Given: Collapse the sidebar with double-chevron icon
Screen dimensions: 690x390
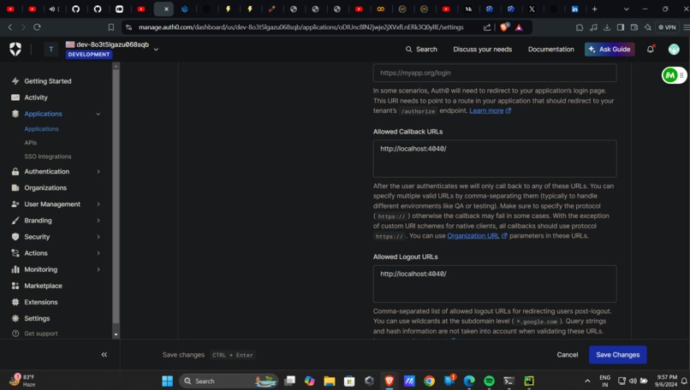Looking at the screenshot, I should [104, 354].
